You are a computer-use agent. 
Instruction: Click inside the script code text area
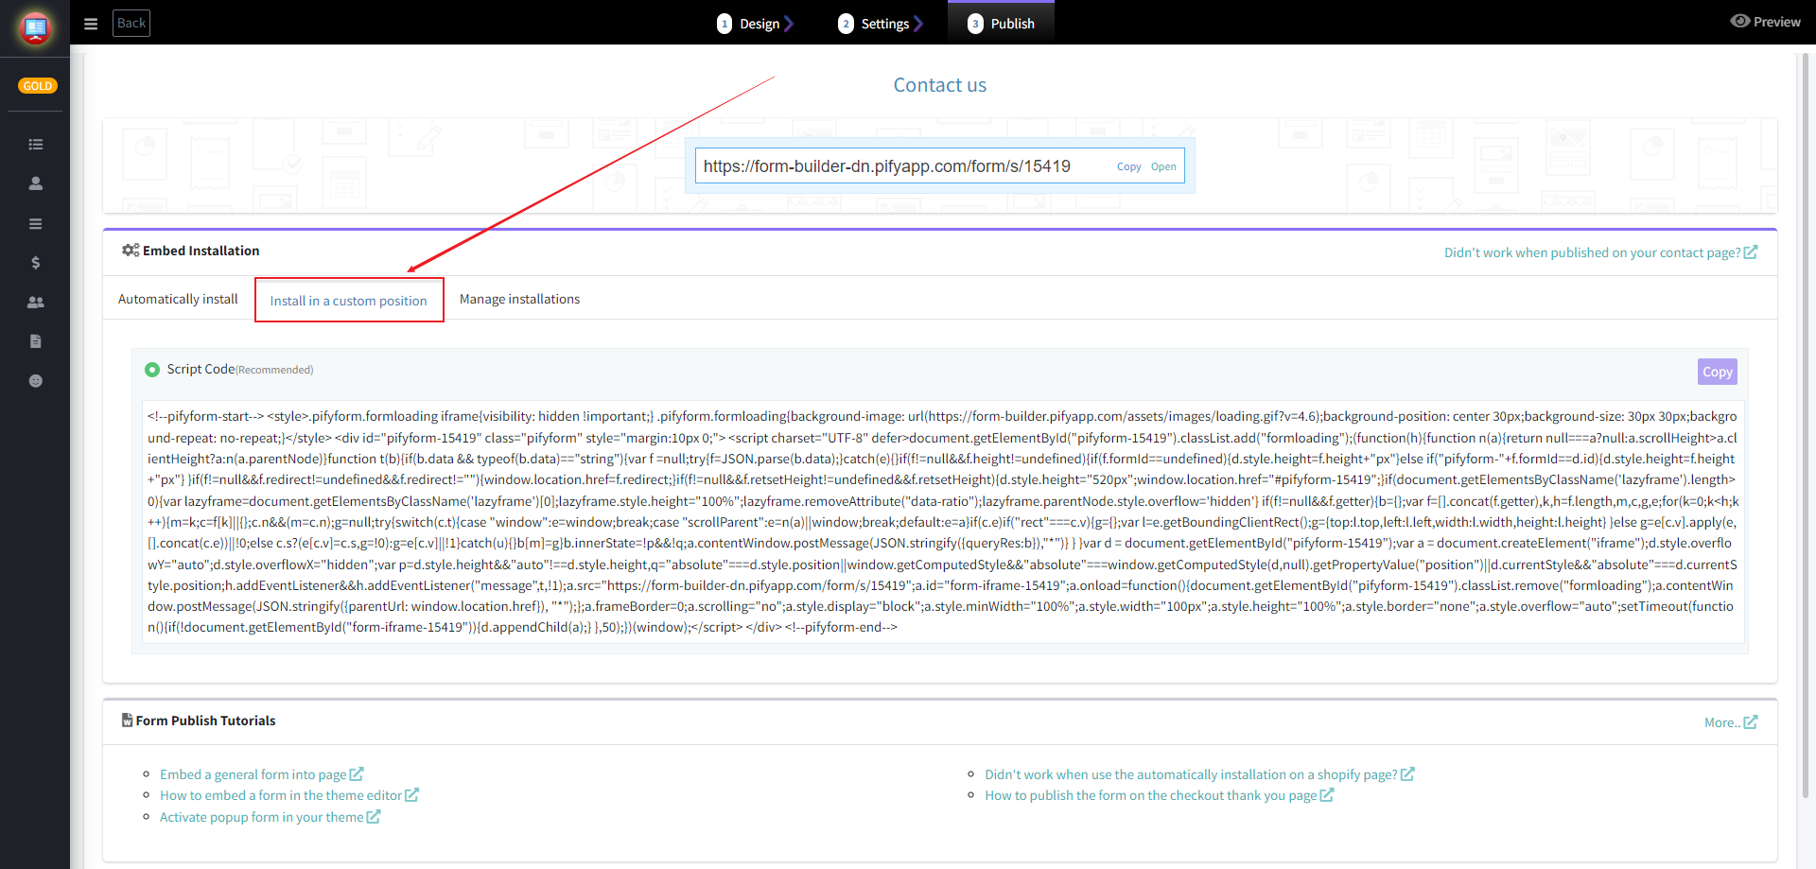tap(942, 522)
